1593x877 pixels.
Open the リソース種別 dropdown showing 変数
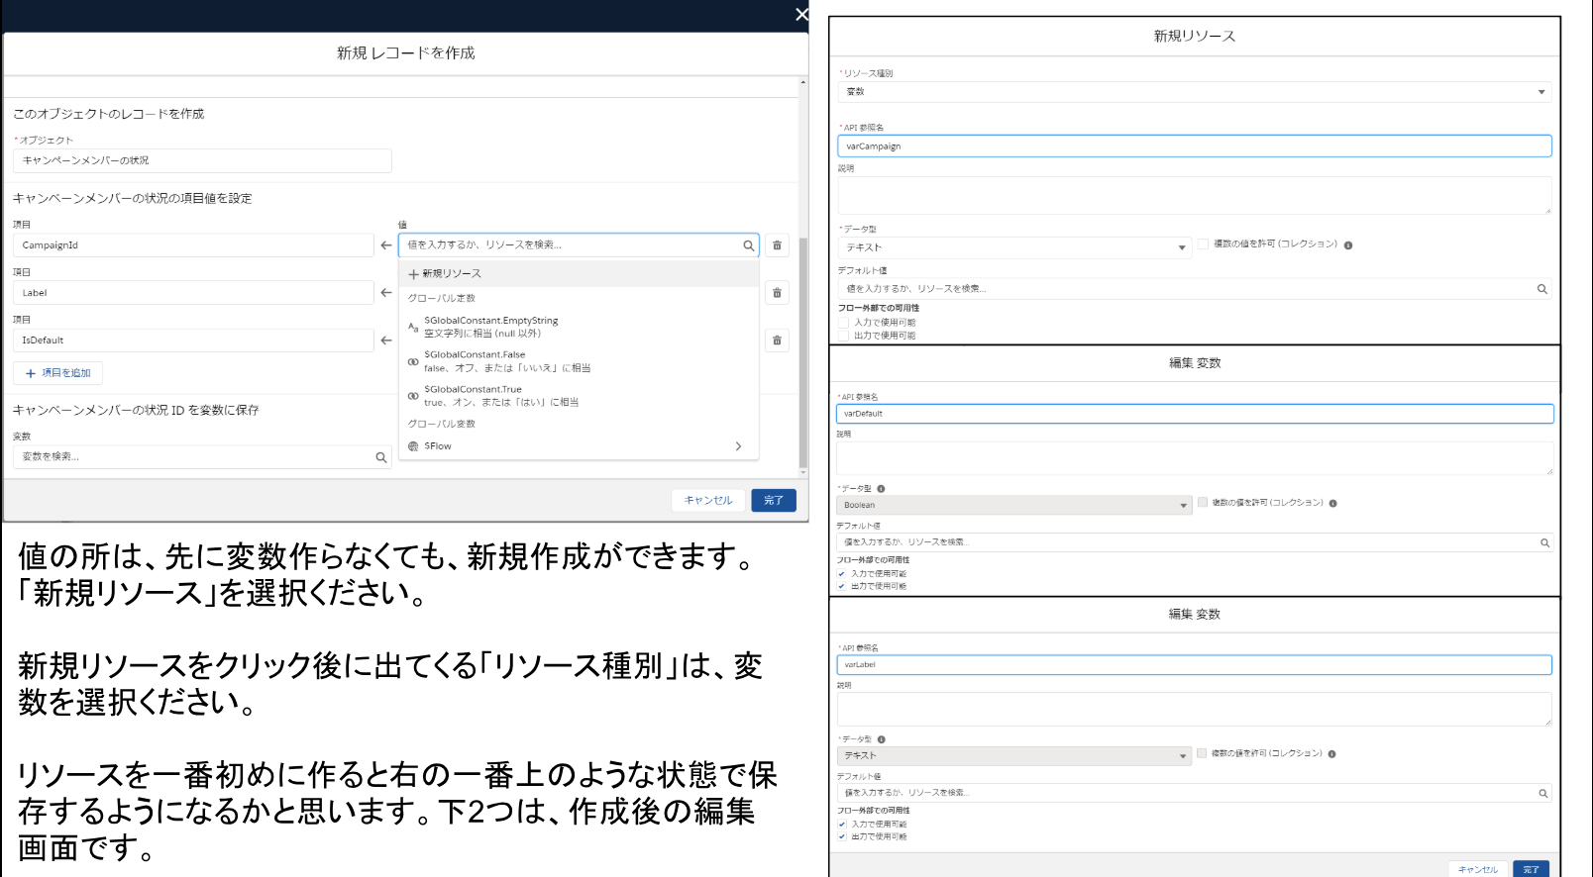[1194, 92]
